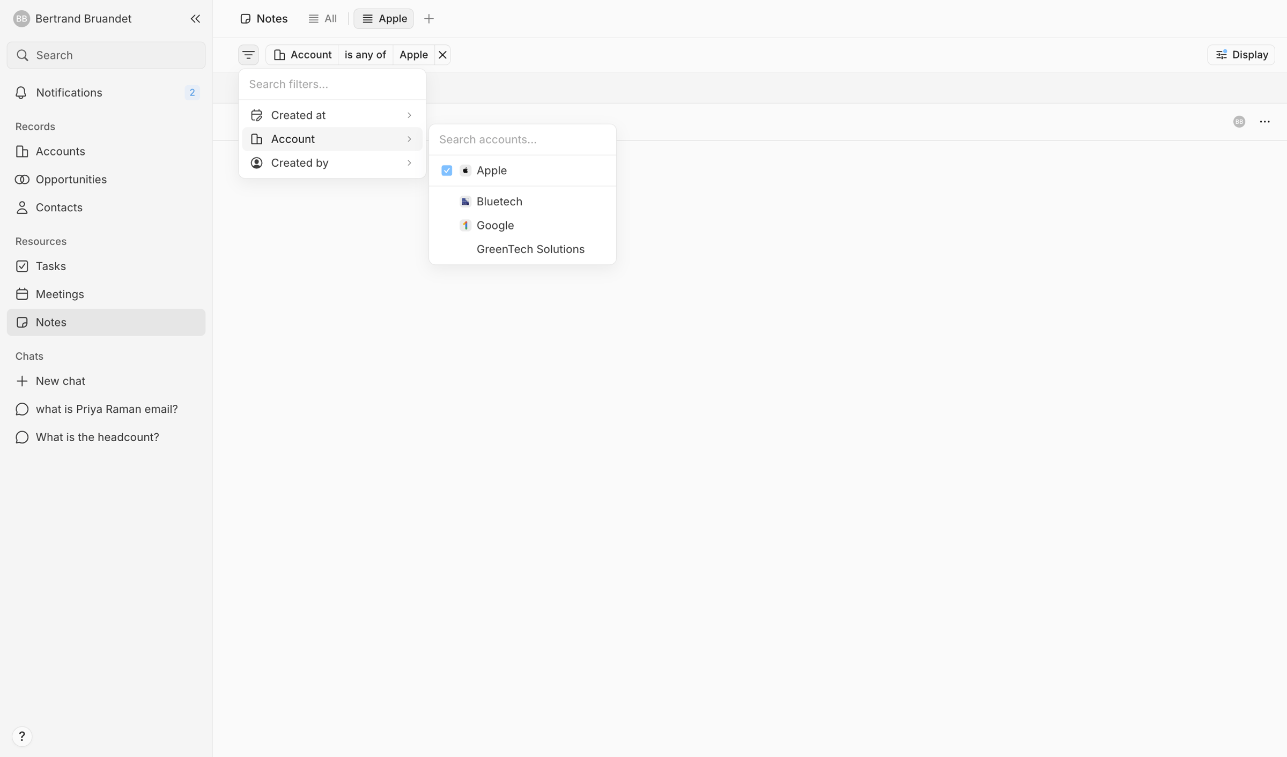The width and height of the screenshot is (1287, 757).
Task: Click the Bertrand Bruandet workspace name
Action: [x=83, y=19]
